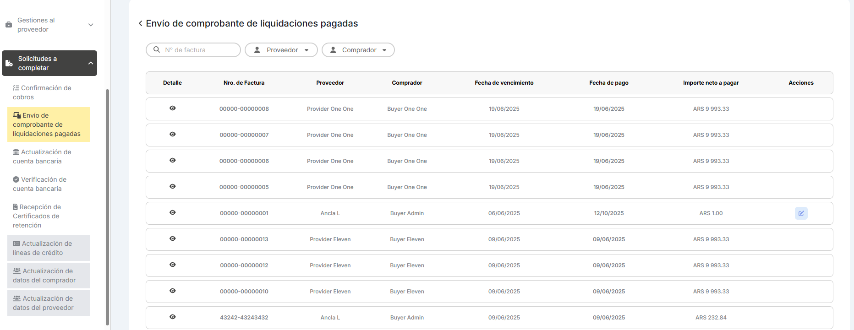
Task: Click the sidebar vertical scrollbar
Action: 108,206
